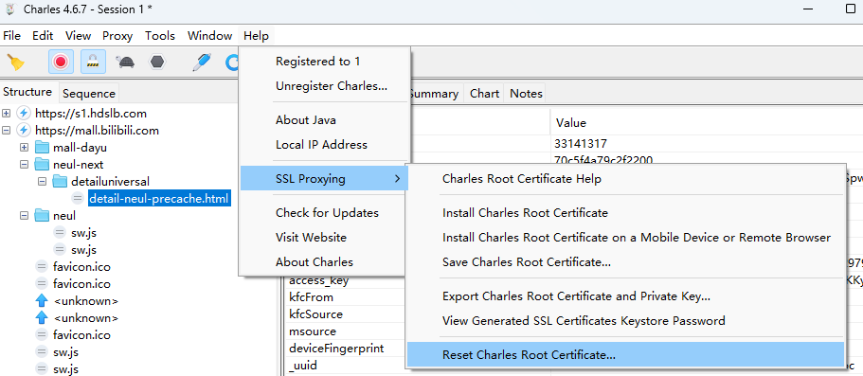Toggle breakpoints hexagon icon

pos(157,62)
